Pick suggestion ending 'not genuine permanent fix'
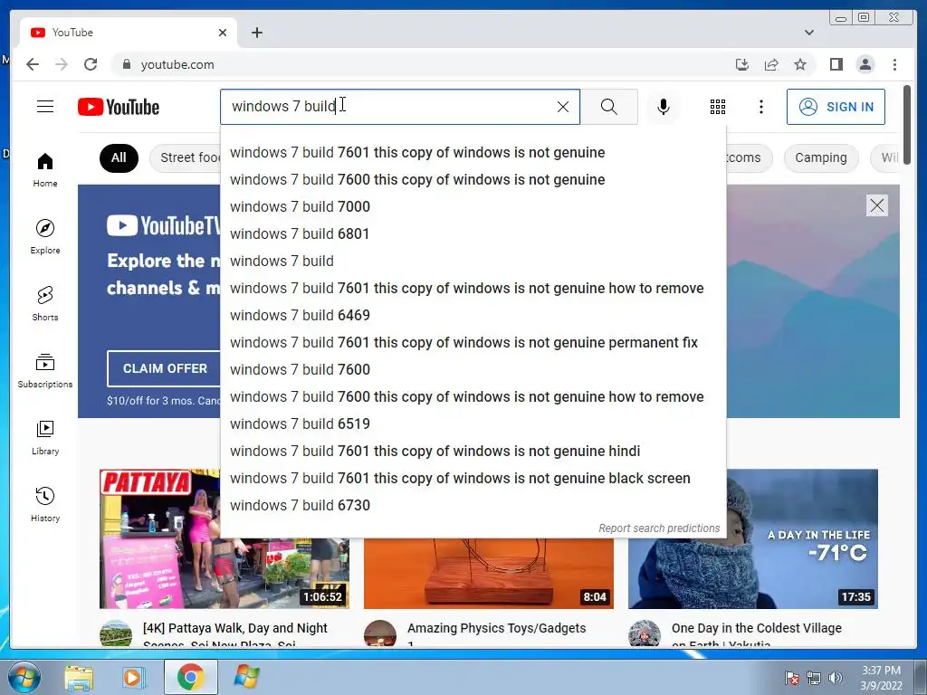927x695 pixels. (473, 342)
